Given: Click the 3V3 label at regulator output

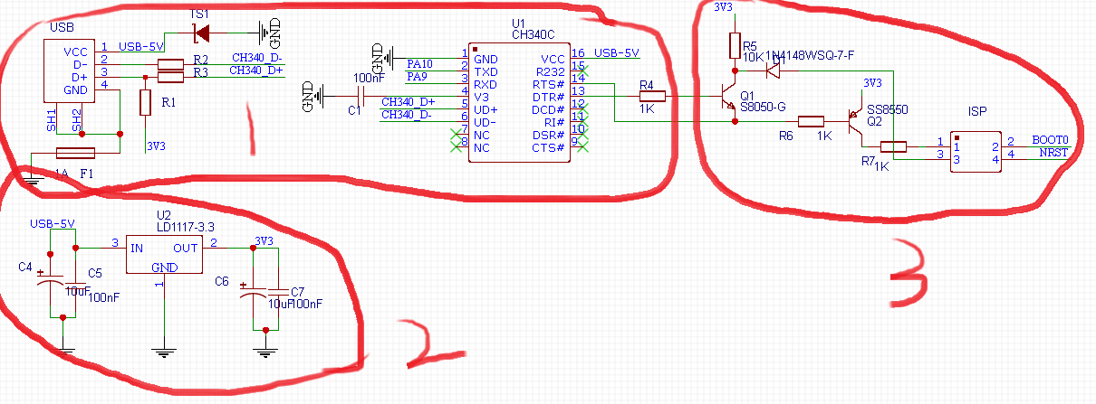Looking at the screenshot, I should click(264, 240).
